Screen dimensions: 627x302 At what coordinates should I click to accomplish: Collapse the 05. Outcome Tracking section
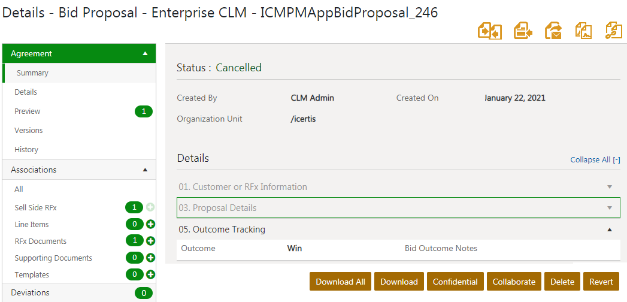pos(610,229)
